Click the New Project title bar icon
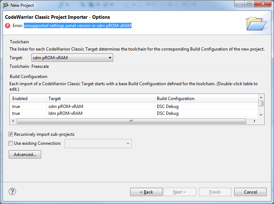274x204 pixels. click(6, 5)
